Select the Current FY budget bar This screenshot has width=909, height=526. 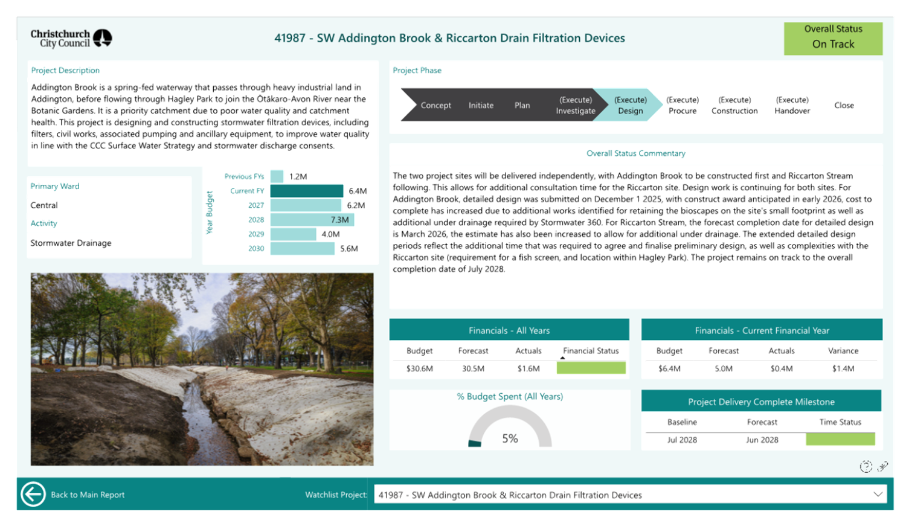coord(307,191)
